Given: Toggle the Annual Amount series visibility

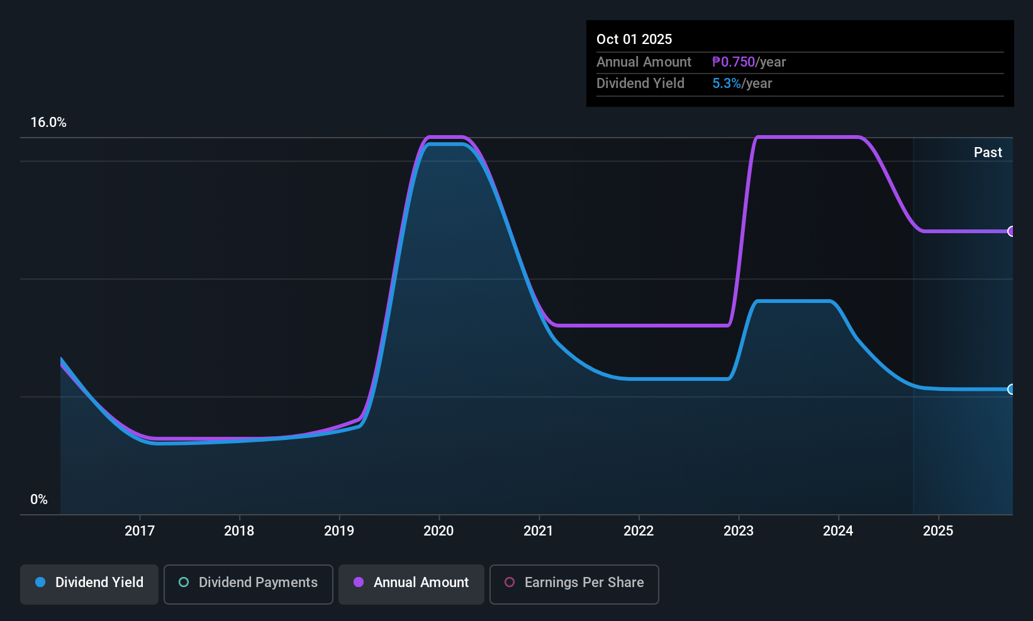Looking at the screenshot, I should [411, 583].
